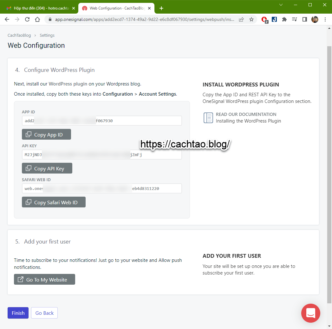Click the browser forward arrow

17,19
